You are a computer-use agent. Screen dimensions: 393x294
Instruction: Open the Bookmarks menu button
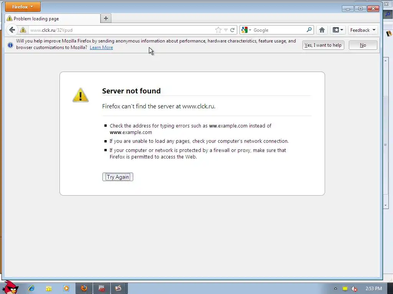click(338, 30)
